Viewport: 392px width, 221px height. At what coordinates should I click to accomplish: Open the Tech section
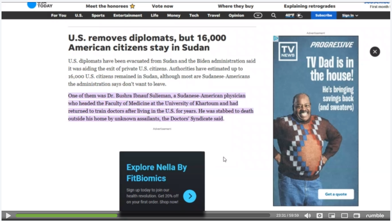click(194, 15)
